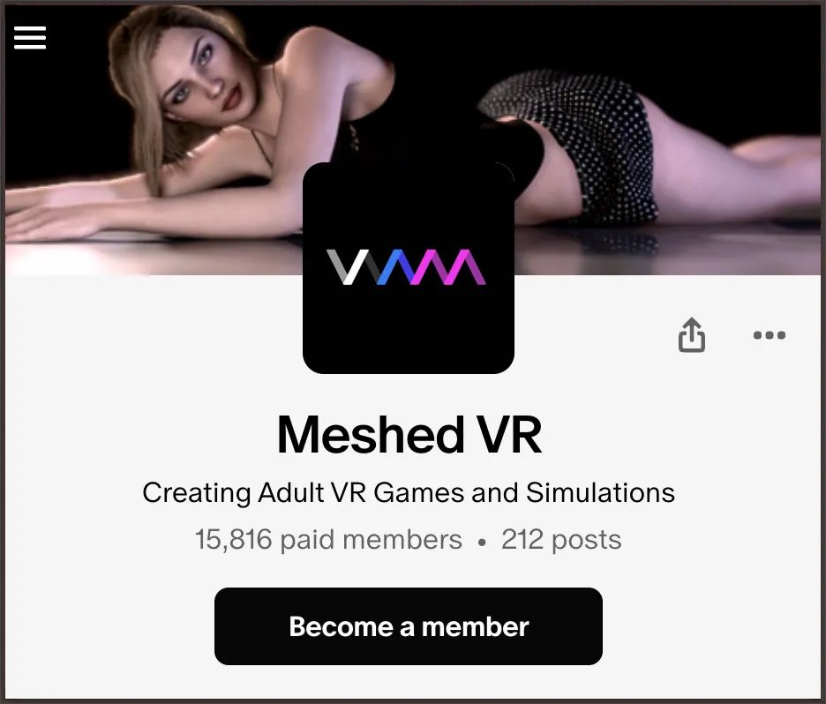This screenshot has width=826, height=704.
Task: Click the colorful VAM lettering in logo
Action: 406,267
